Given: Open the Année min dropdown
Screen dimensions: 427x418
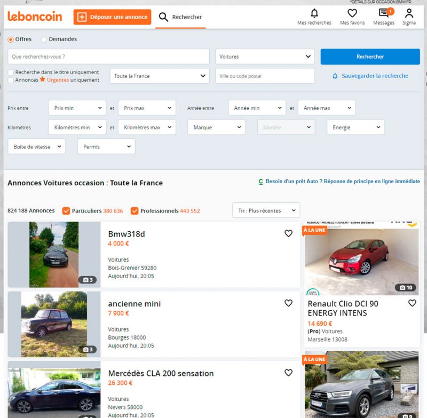Looking at the screenshot, I should pyautogui.click(x=257, y=108).
